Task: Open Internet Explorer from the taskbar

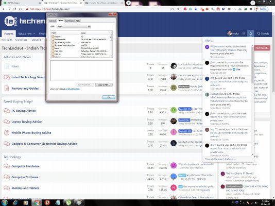Action: (x=15, y=203)
